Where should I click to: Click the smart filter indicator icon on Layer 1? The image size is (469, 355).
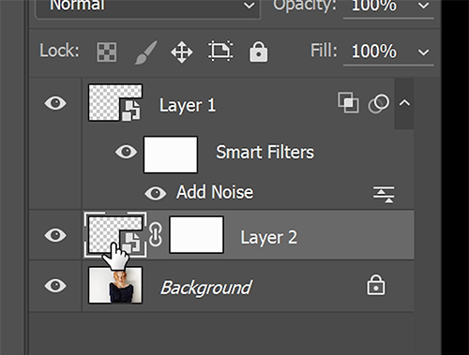click(348, 102)
